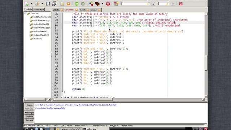
Task: Click the editor scrollbar up arrow
Action: (206, 14)
